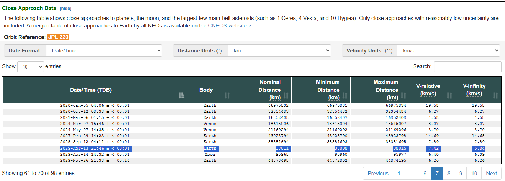Image resolution: width=505 pixels, height=181 pixels.
Task: Click V-relative value 7.42
Action: (x=433, y=148)
